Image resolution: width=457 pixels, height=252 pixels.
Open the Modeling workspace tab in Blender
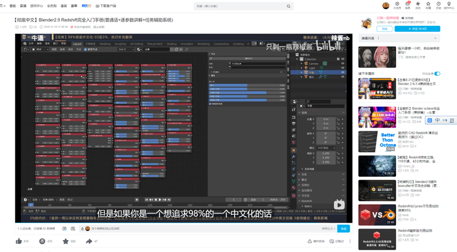(105, 44)
